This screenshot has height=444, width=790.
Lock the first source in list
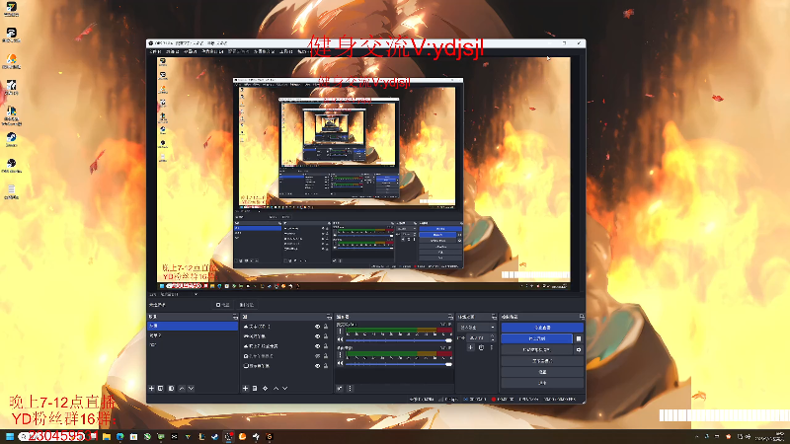click(x=326, y=327)
